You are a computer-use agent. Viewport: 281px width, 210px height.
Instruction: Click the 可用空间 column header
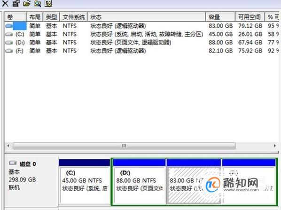(x=250, y=17)
